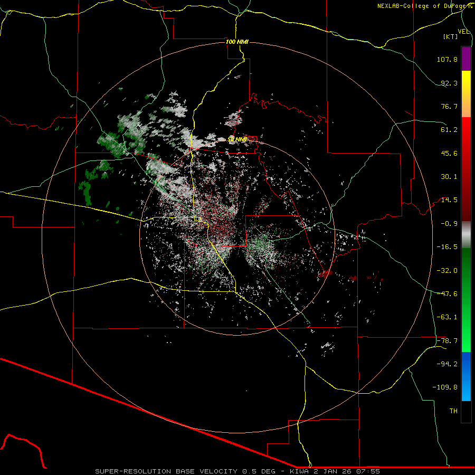Select the 50 NMI range ring label
Screen dimensions: 475x475
coord(237,139)
